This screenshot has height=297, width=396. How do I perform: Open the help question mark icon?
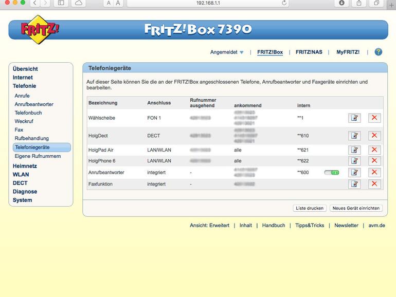(x=378, y=52)
